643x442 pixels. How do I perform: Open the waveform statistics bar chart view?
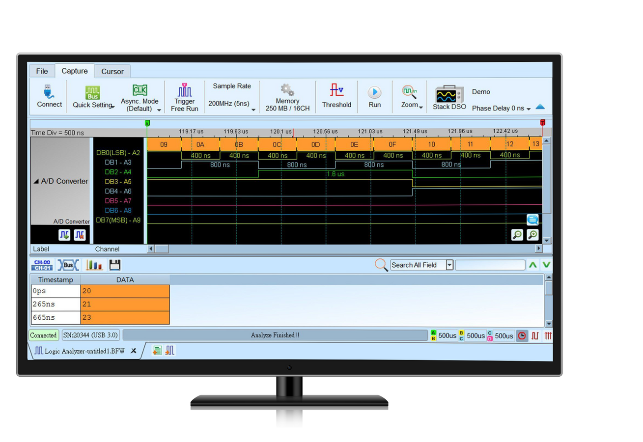click(94, 265)
